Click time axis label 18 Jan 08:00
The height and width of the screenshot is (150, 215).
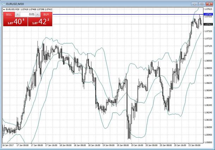coord(80,145)
